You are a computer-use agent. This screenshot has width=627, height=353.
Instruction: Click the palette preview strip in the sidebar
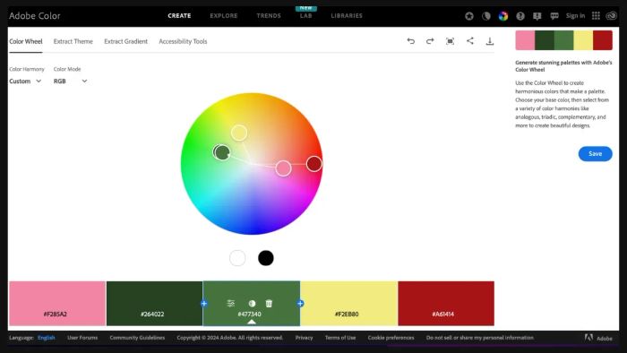coord(563,40)
